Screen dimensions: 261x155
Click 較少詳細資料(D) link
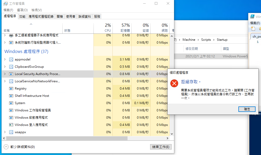[x=23, y=147]
